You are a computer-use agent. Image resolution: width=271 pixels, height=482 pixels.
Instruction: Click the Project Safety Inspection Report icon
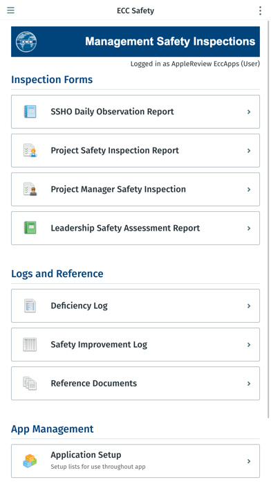[x=30, y=150]
